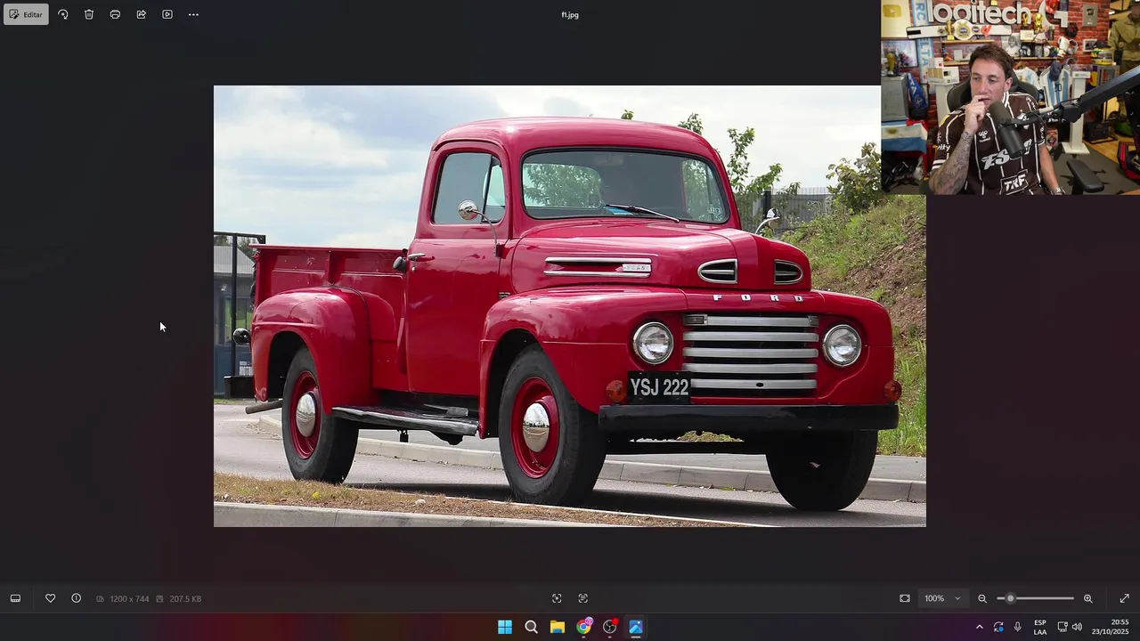Select the visual search scan icon

[x=557, y=598]
